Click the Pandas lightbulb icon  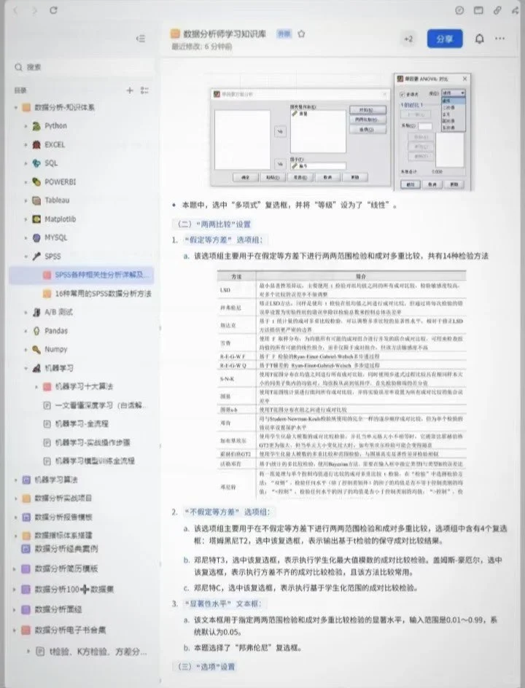pyautogui.click(x=36, y=331)
